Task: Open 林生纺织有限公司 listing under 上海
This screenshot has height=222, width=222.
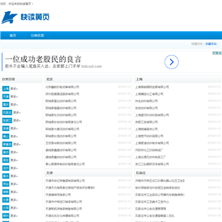Action: [146, 101]
